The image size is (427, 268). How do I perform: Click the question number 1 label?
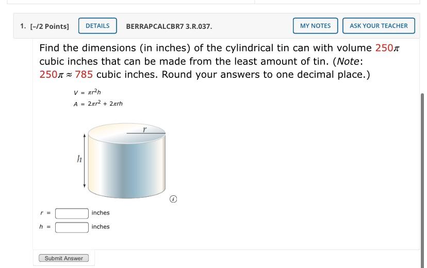pyautogui.click(x=23, y=26)
